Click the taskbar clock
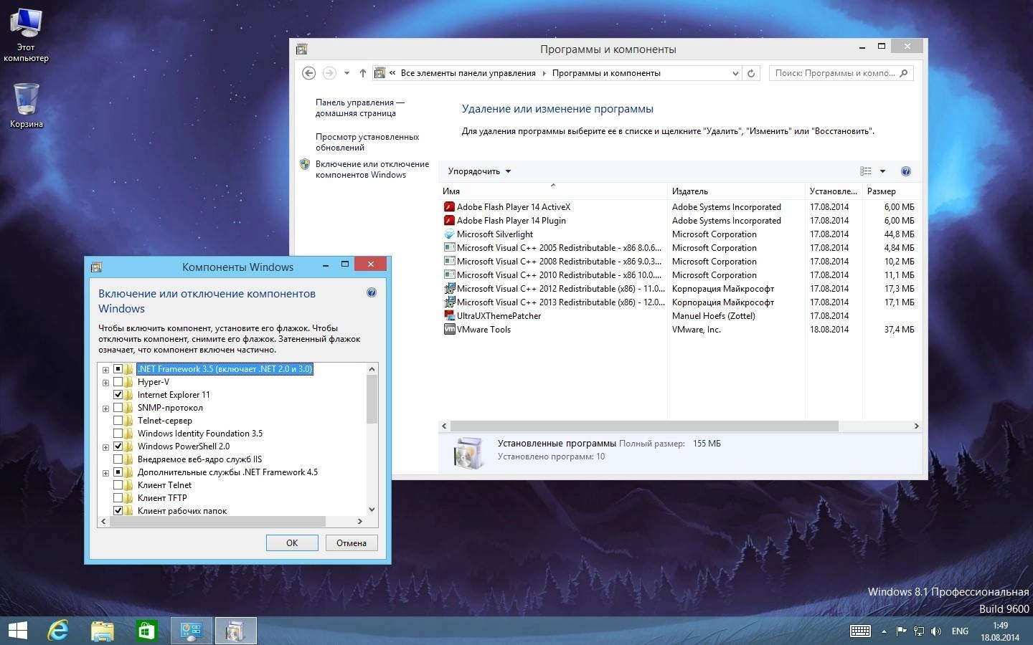 click(1000, 631)
